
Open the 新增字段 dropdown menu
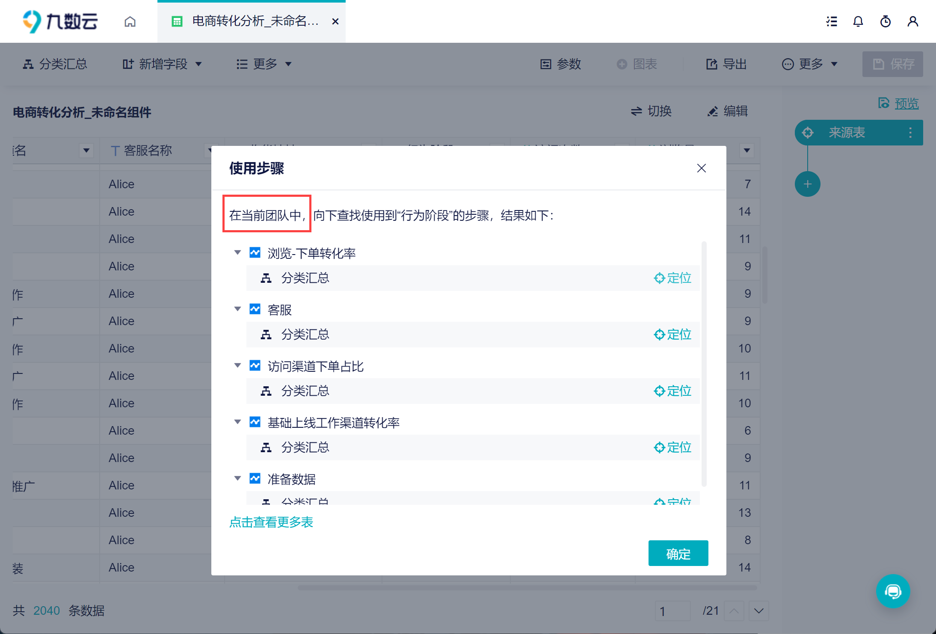pyautogui.click(x=163, y=64)
